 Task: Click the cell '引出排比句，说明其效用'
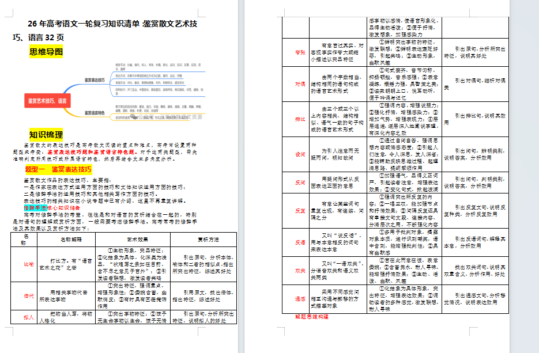coord(475,119)
